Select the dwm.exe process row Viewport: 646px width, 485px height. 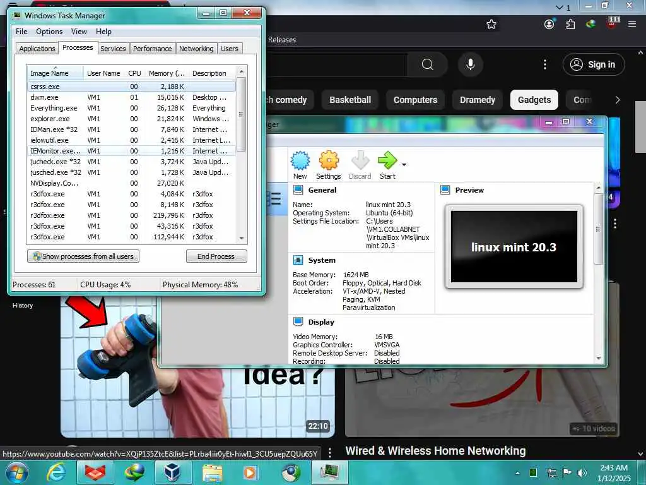point(131,97)
